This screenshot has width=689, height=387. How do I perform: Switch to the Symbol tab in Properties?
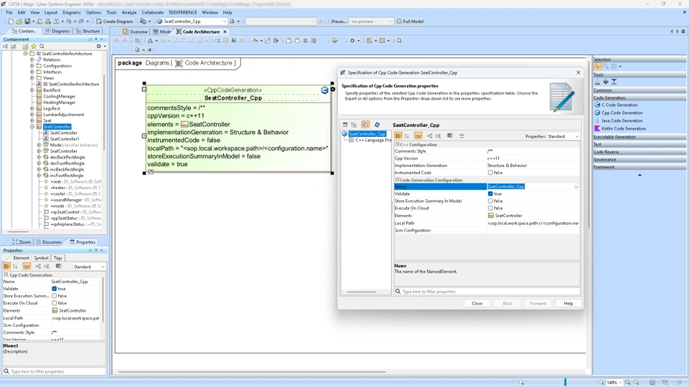coord(41,258)
